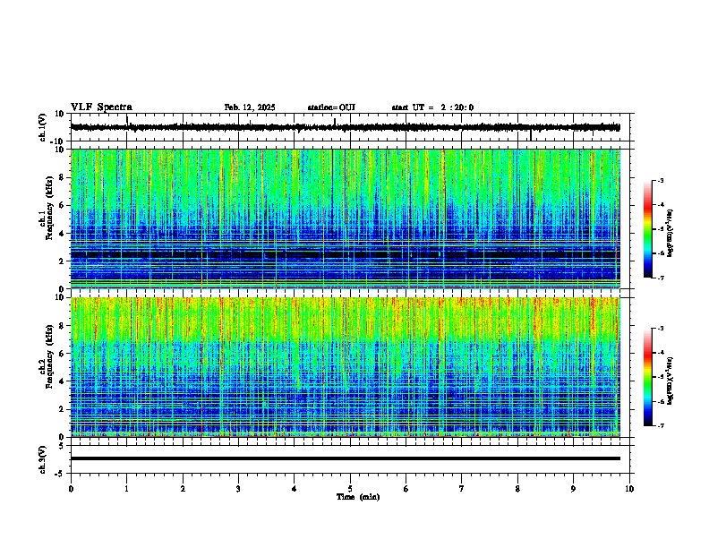The height and width of the screenshot is (548, 709).
Task: Click the "-5" tick on ch.3(V) axis
Action: [x=60, y=474]
